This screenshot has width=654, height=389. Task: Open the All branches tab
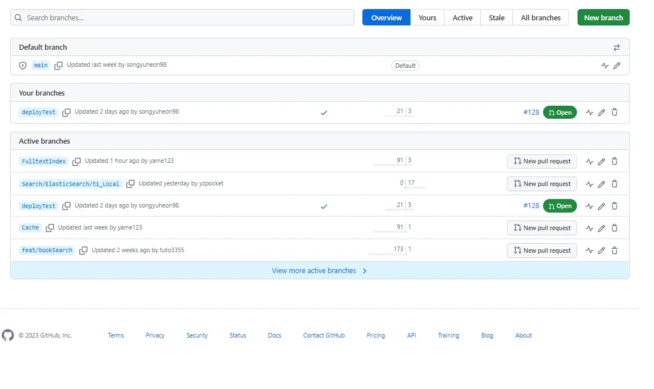pyautogui.click(x=541, y=18)
